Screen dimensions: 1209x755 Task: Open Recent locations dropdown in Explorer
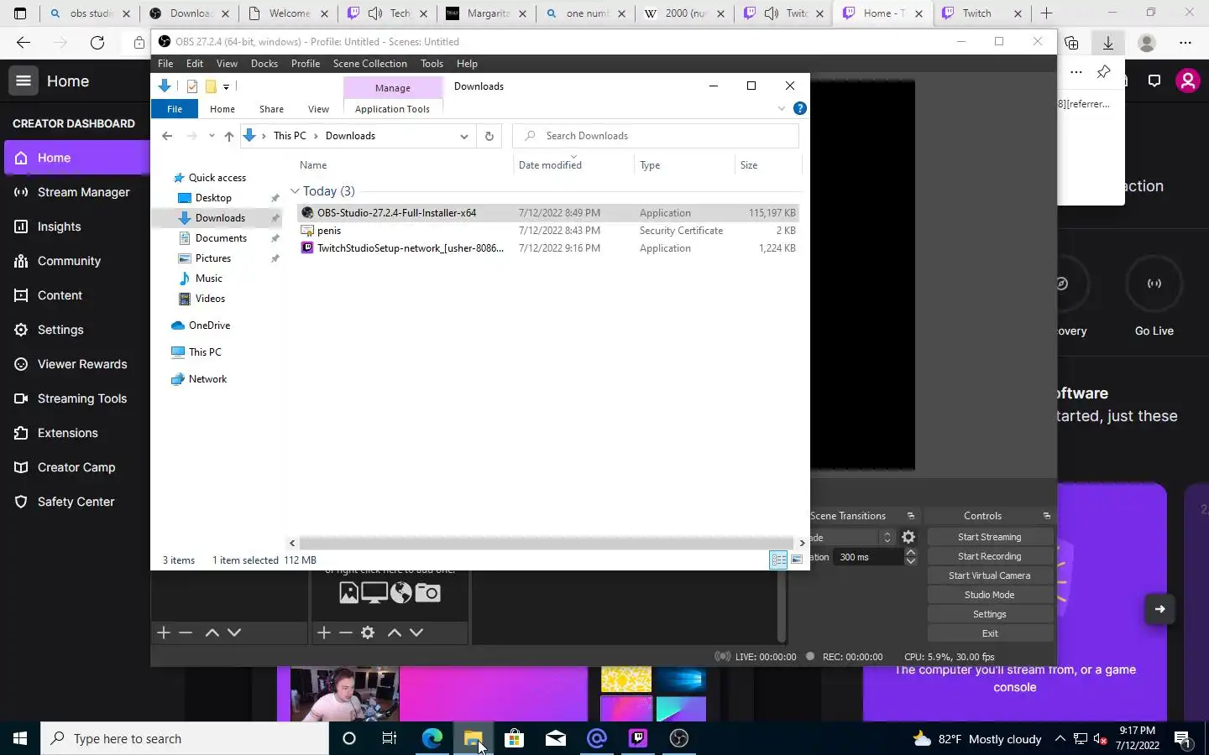(x=212, y=136)
